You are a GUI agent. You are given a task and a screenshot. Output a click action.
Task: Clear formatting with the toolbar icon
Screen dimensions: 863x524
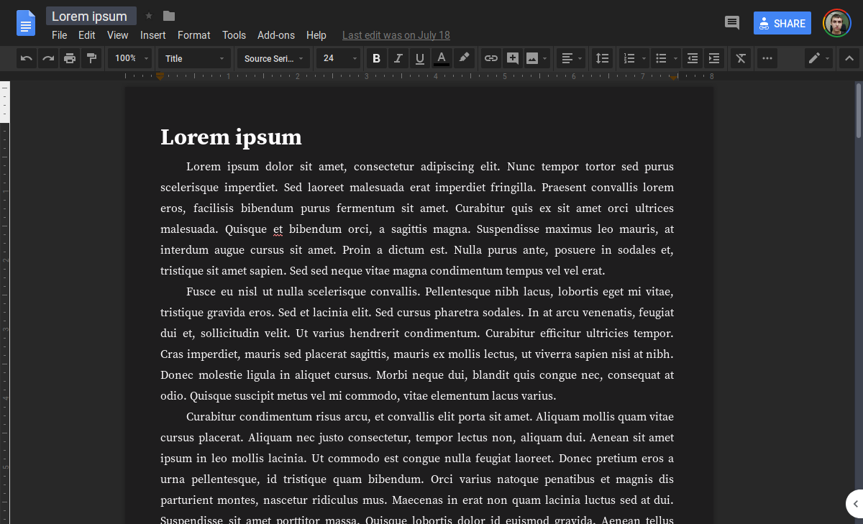pyautogui.click(x=740, y=58)
